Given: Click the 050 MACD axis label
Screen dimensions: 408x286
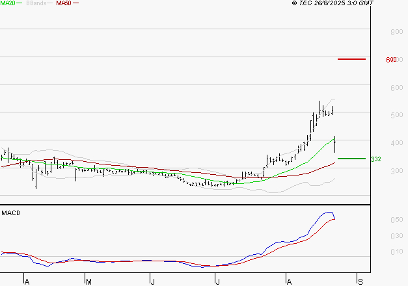Looking at the screenshot, I should tap(397, 220).
